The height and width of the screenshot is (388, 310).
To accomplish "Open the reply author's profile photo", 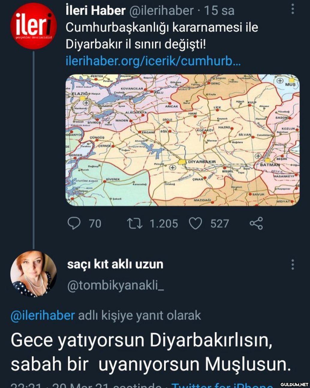I will pyautogui.click(x=33, y=274).
